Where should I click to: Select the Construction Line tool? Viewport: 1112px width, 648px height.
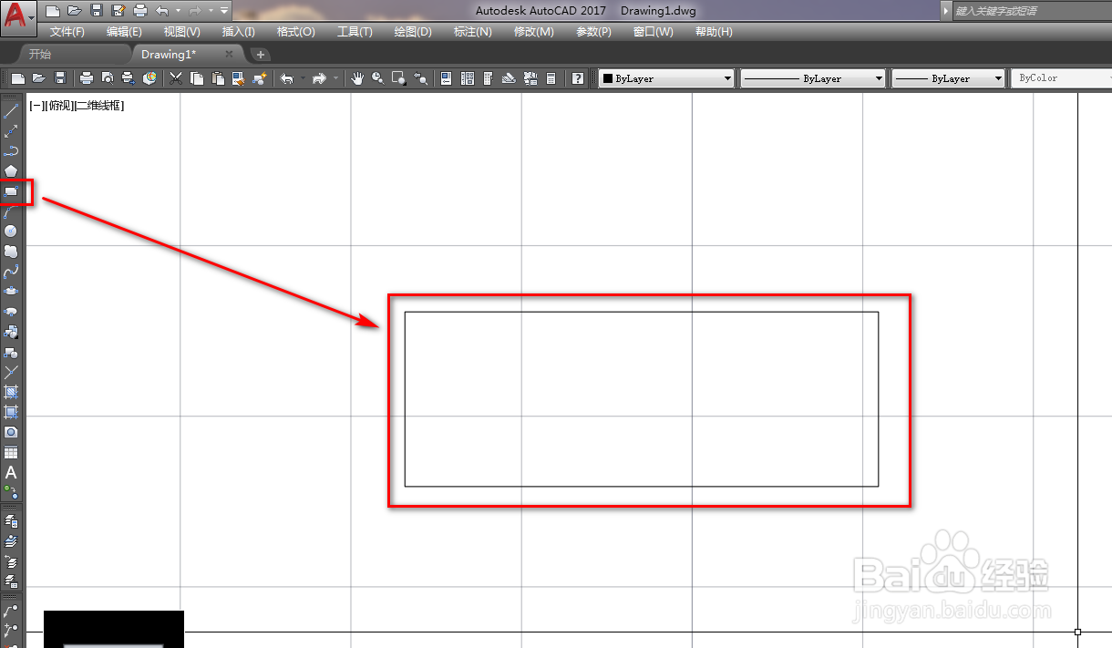pyautogui.click(x=11, y=131)
